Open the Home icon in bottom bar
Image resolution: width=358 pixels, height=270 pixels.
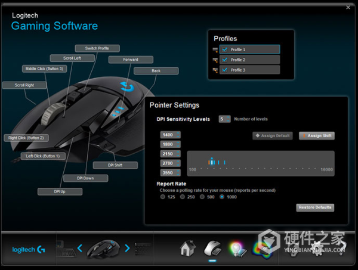point(188,248)
